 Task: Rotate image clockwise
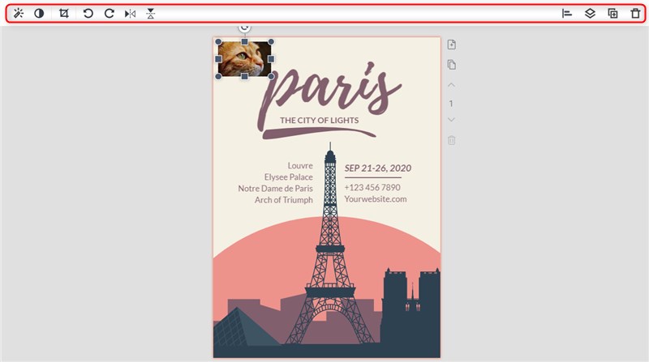[109, 14]
